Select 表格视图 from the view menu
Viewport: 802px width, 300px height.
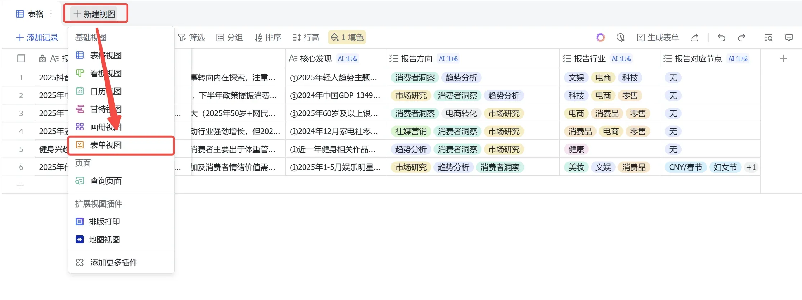[121, 56]
